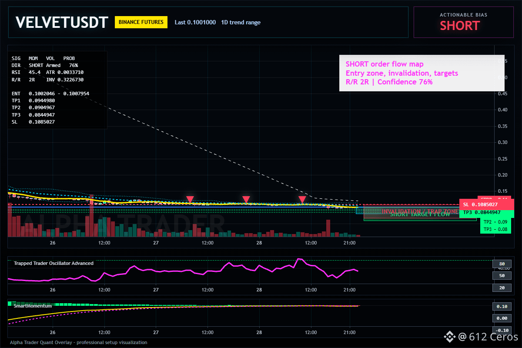Screen dimensions: 522x348
Task: Click the '1D trend range' label
Action: point(241,23)
